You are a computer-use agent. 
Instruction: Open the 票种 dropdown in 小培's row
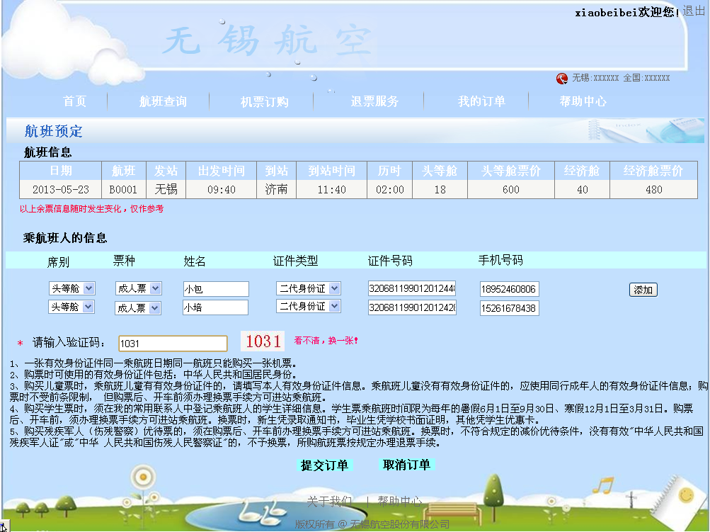click(137, 308)
